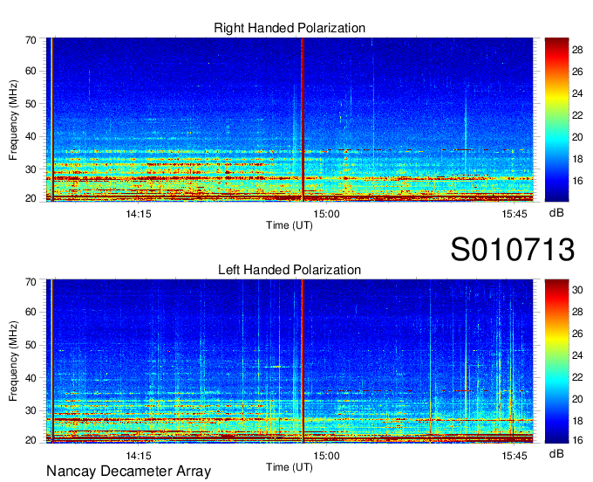This screenshot has height=482, width=593.
Task: Click the dB unit label under upper colorbar
Action: click(x=556, y=213)
